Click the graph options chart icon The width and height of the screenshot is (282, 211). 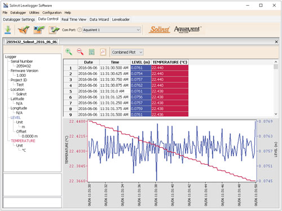click(x=103, y=52)
